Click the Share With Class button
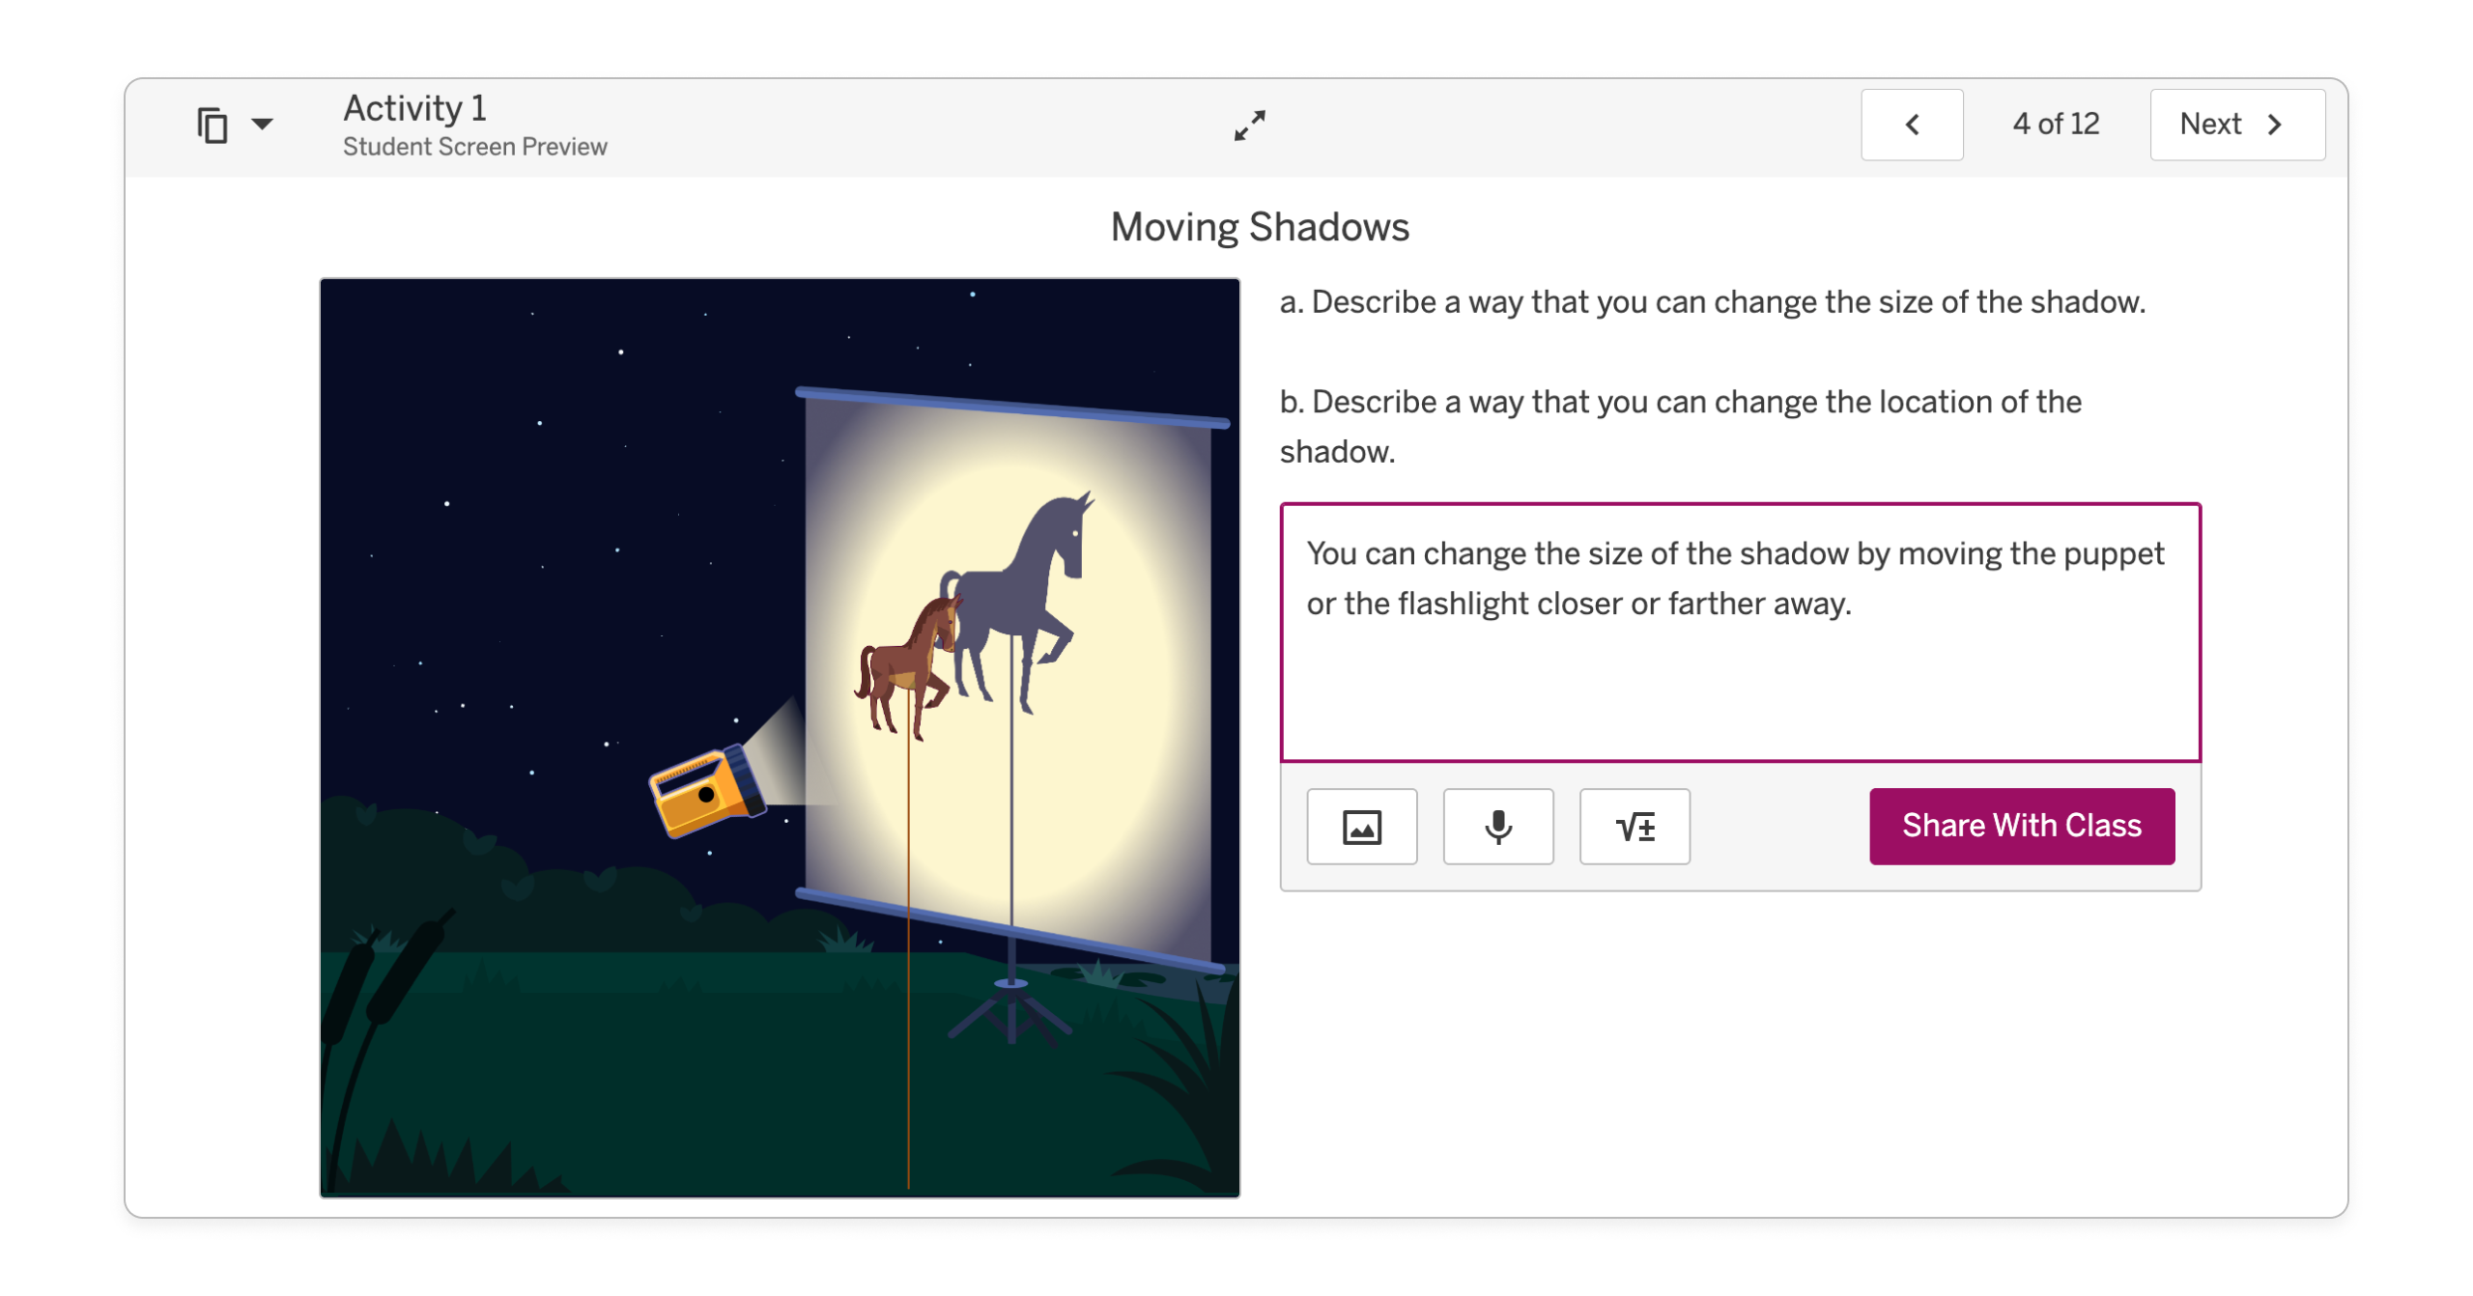The height and width of the screenshot is (1296, 2473). (2021, 826)
